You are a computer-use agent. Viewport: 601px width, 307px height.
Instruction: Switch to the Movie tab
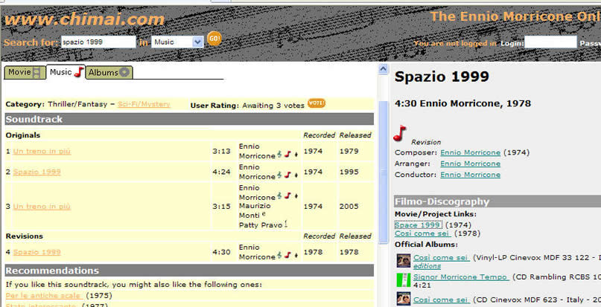pos(25,72)
